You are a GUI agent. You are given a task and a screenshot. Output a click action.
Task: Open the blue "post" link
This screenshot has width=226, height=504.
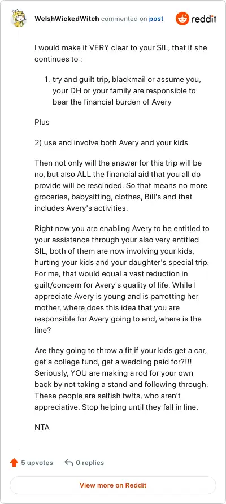[156, 19]
